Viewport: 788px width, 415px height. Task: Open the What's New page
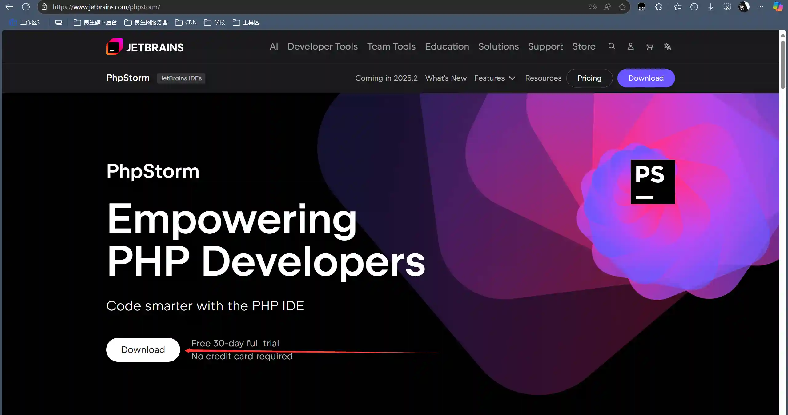[446, 78]
